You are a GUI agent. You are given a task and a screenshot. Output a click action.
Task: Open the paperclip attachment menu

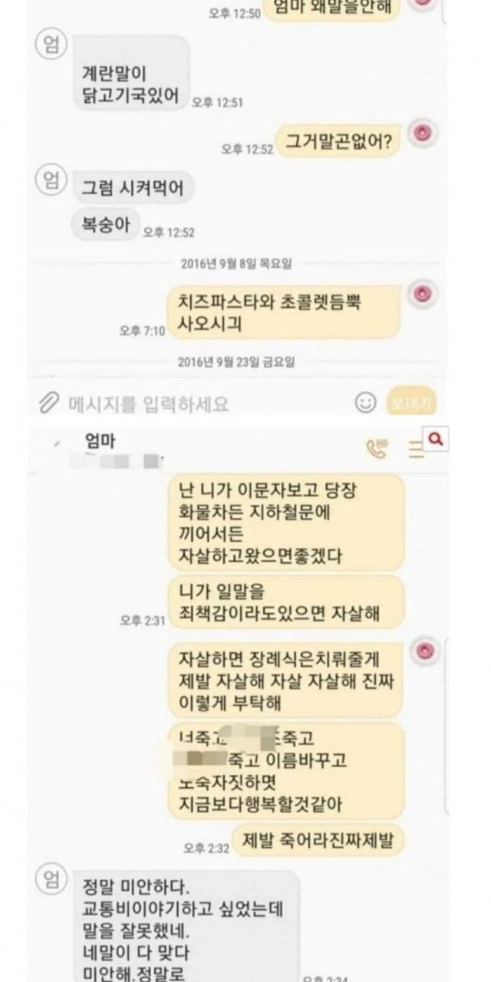48,402
